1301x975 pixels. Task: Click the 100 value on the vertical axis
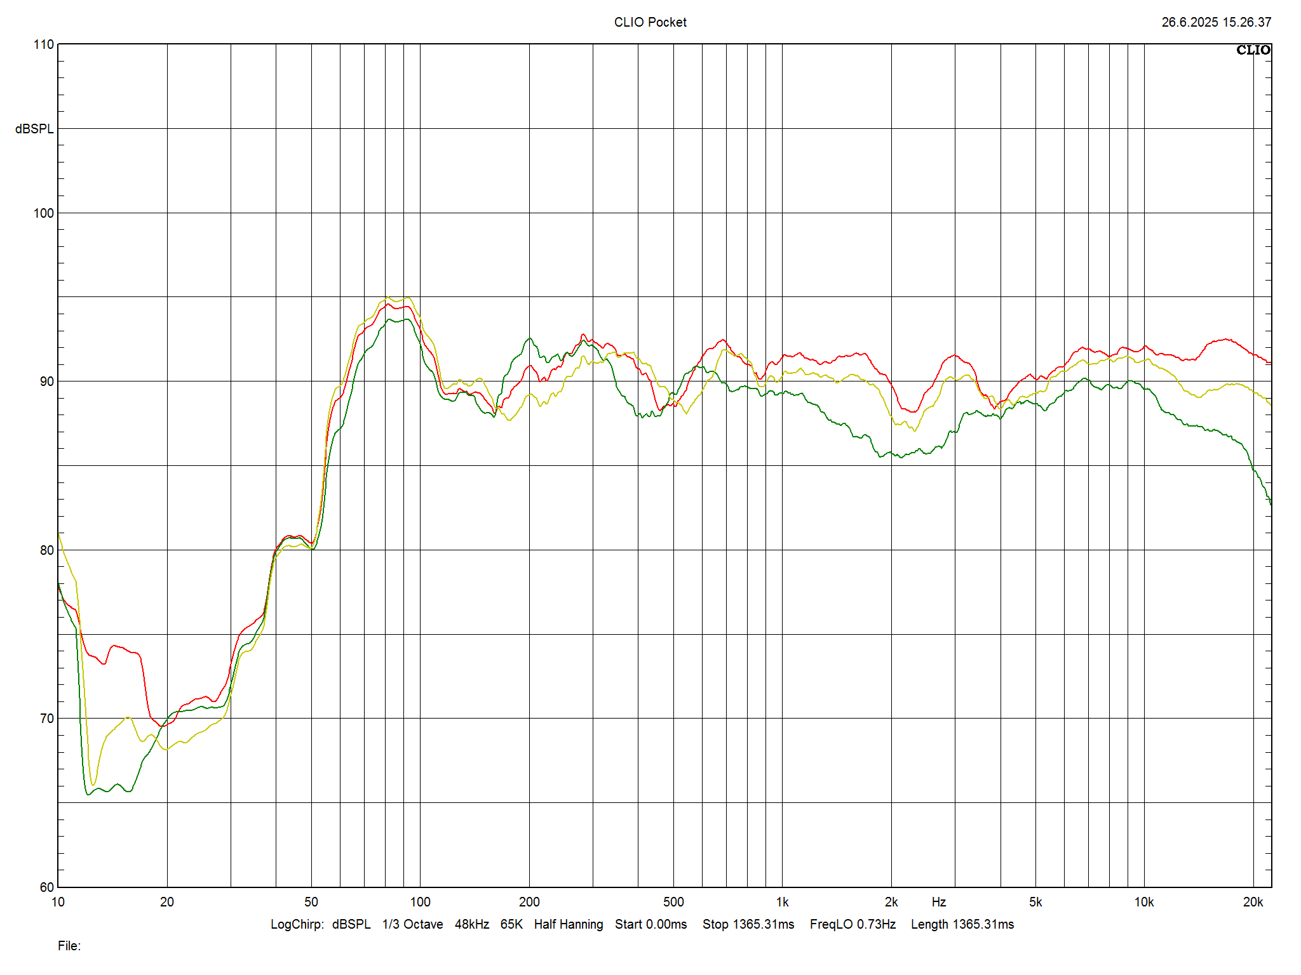pos(43,213)
